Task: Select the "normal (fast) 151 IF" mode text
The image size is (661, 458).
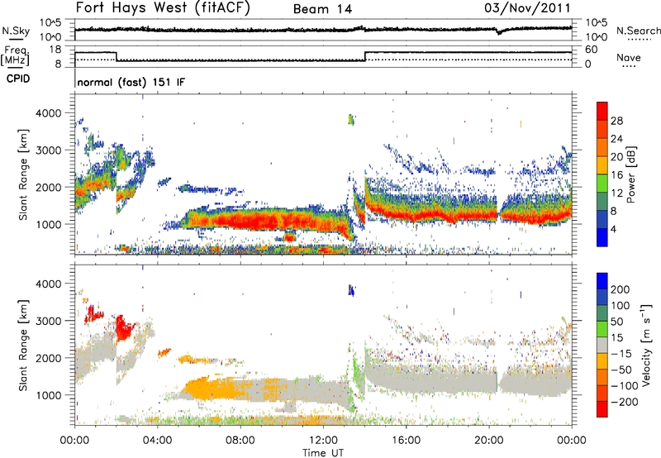Action: click(x=131, y=83)
